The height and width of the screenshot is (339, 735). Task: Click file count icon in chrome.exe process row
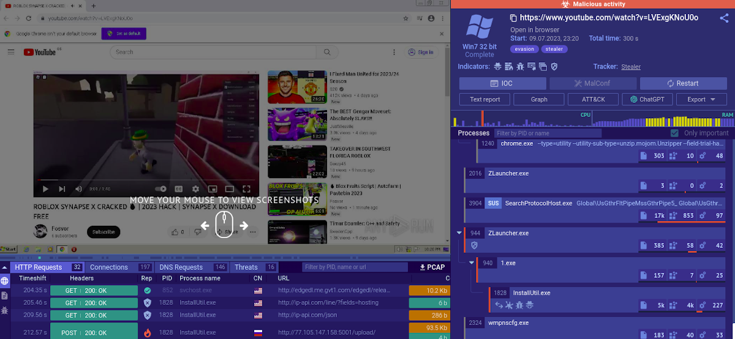644,156
